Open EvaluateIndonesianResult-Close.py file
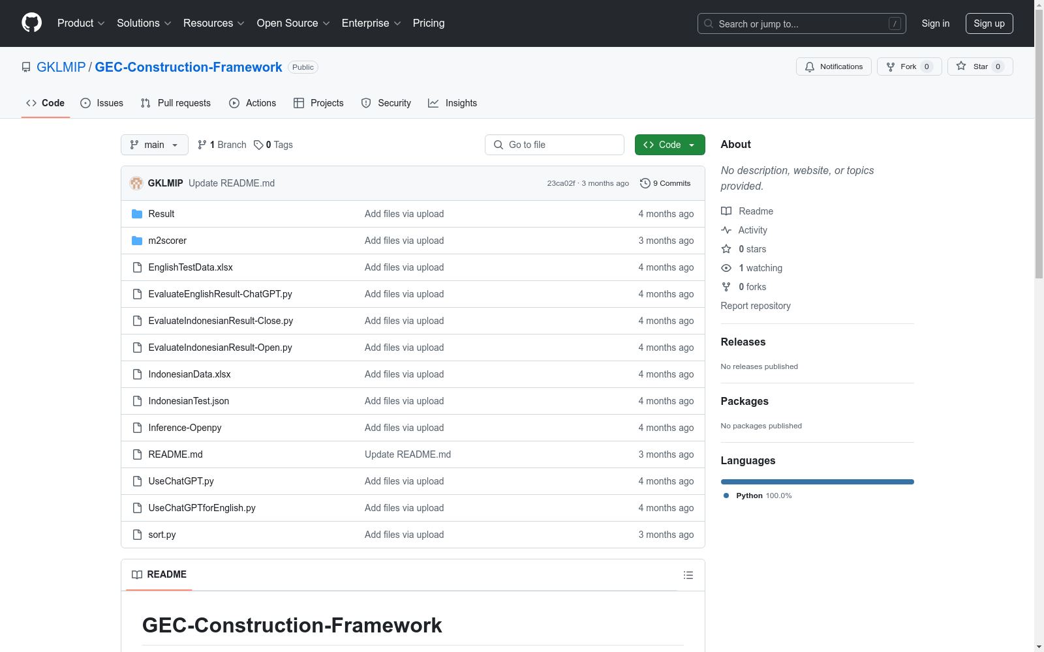 click(x=221, y=321)
